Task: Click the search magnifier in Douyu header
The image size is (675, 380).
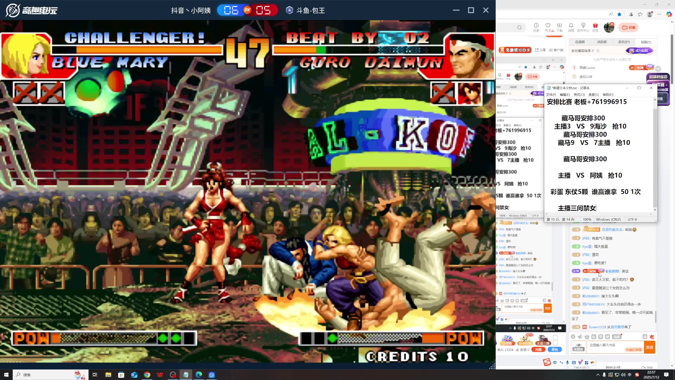Action: [519, 27]
